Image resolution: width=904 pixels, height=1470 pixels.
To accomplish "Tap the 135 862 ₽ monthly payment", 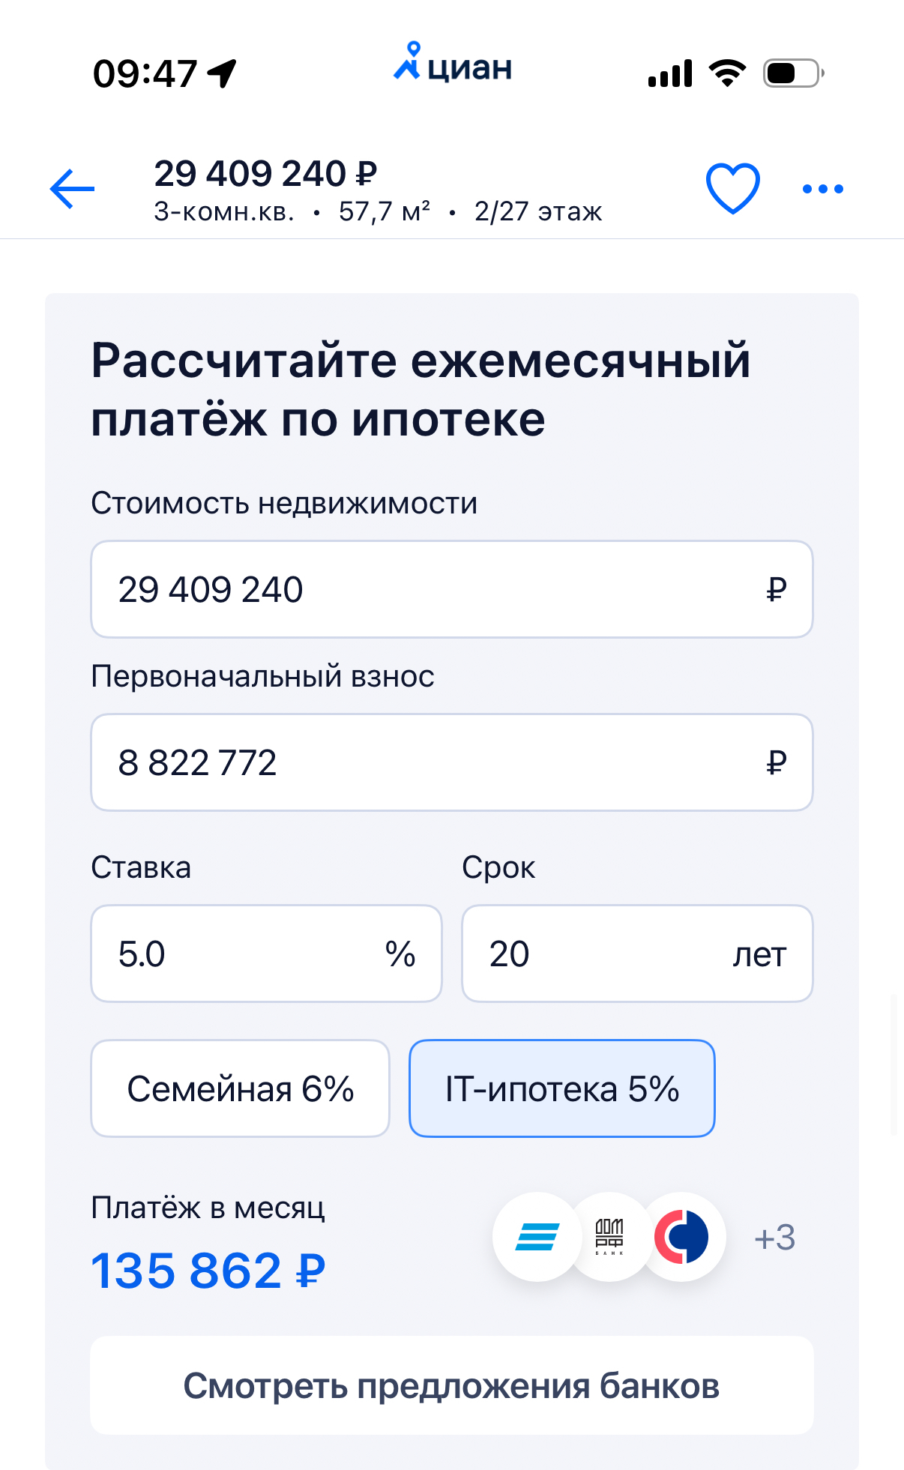I will tap(208, 1271).
